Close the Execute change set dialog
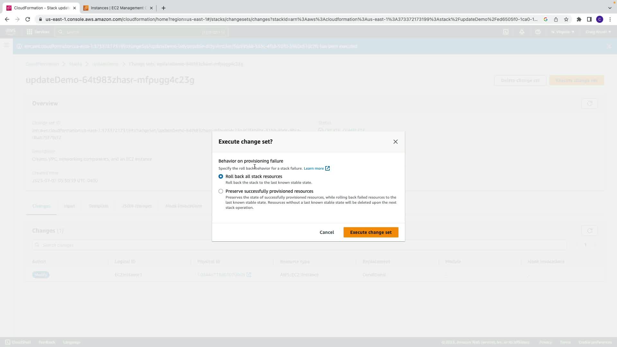 (x=395, y=142)
